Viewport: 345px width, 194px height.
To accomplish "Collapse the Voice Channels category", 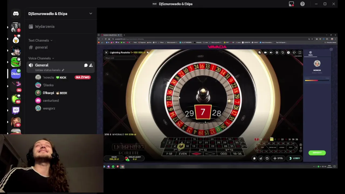I will (x=41, y=58).
